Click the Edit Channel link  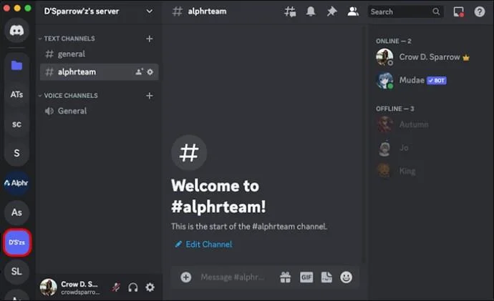pos(208,245)
